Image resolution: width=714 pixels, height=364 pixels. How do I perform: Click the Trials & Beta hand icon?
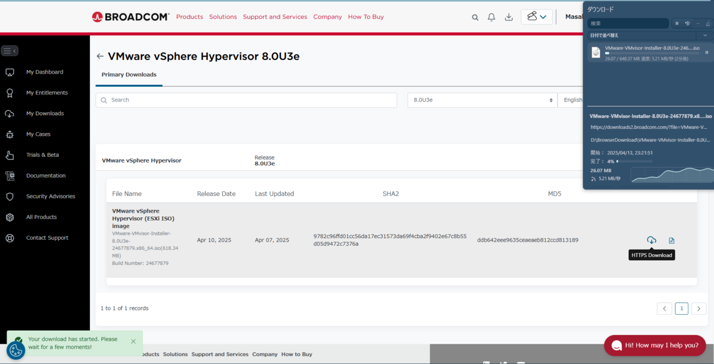point(10,155)
